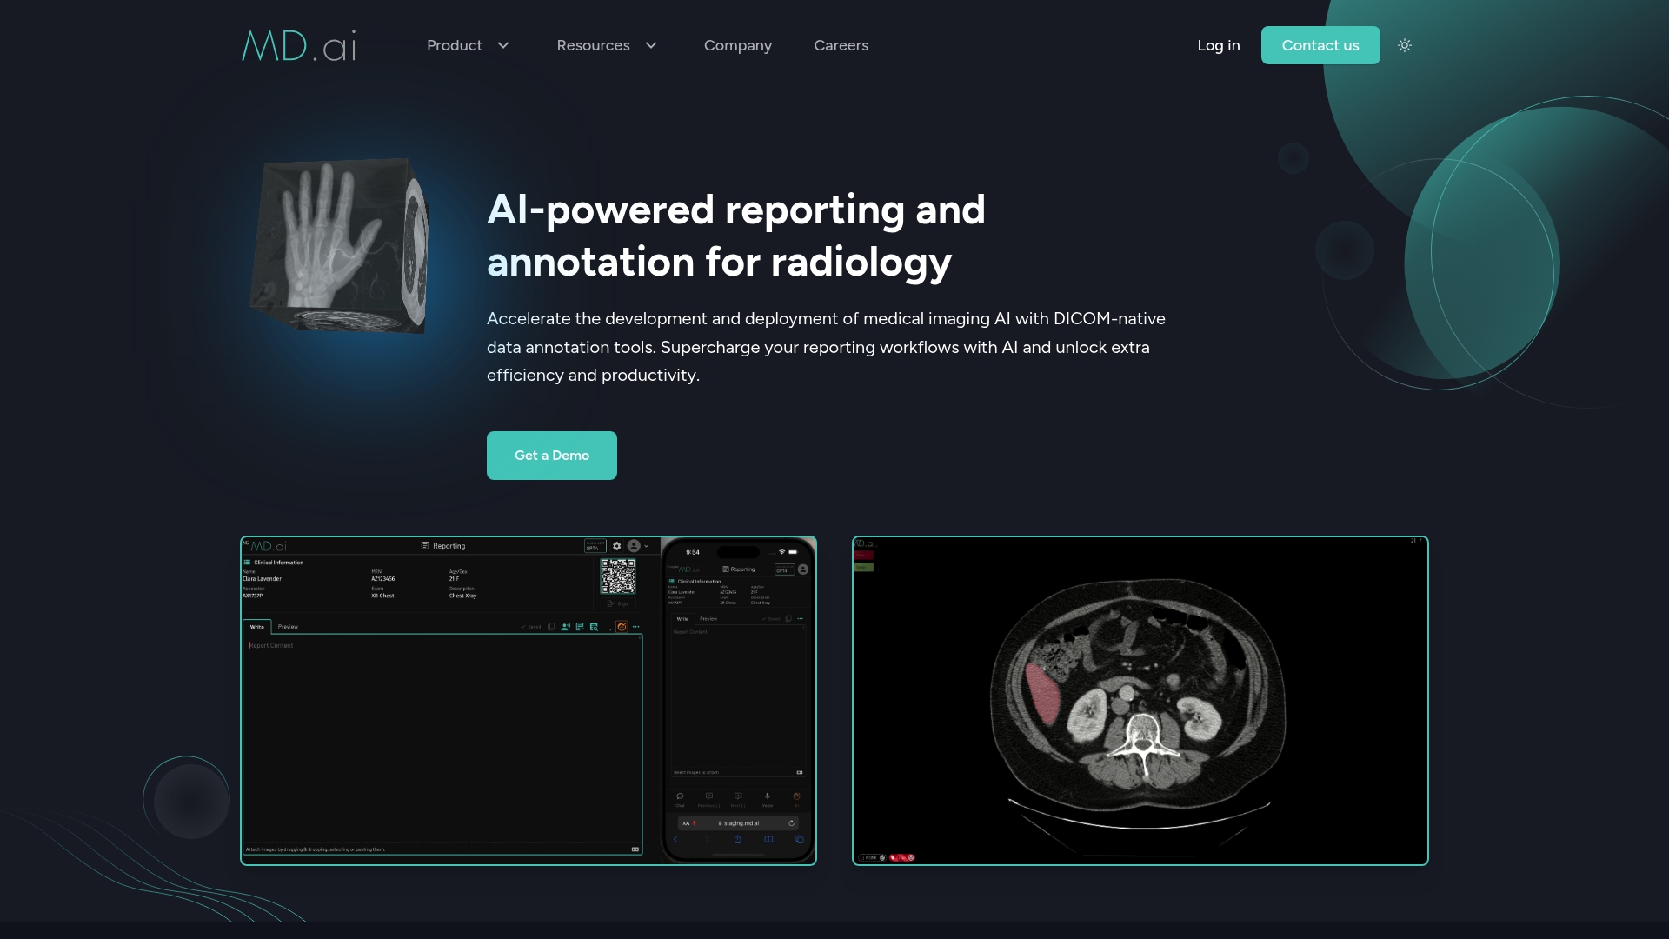Tap the bookmarks icon in the phone browser bar
1669x939 pixels.
click(769, 840)
